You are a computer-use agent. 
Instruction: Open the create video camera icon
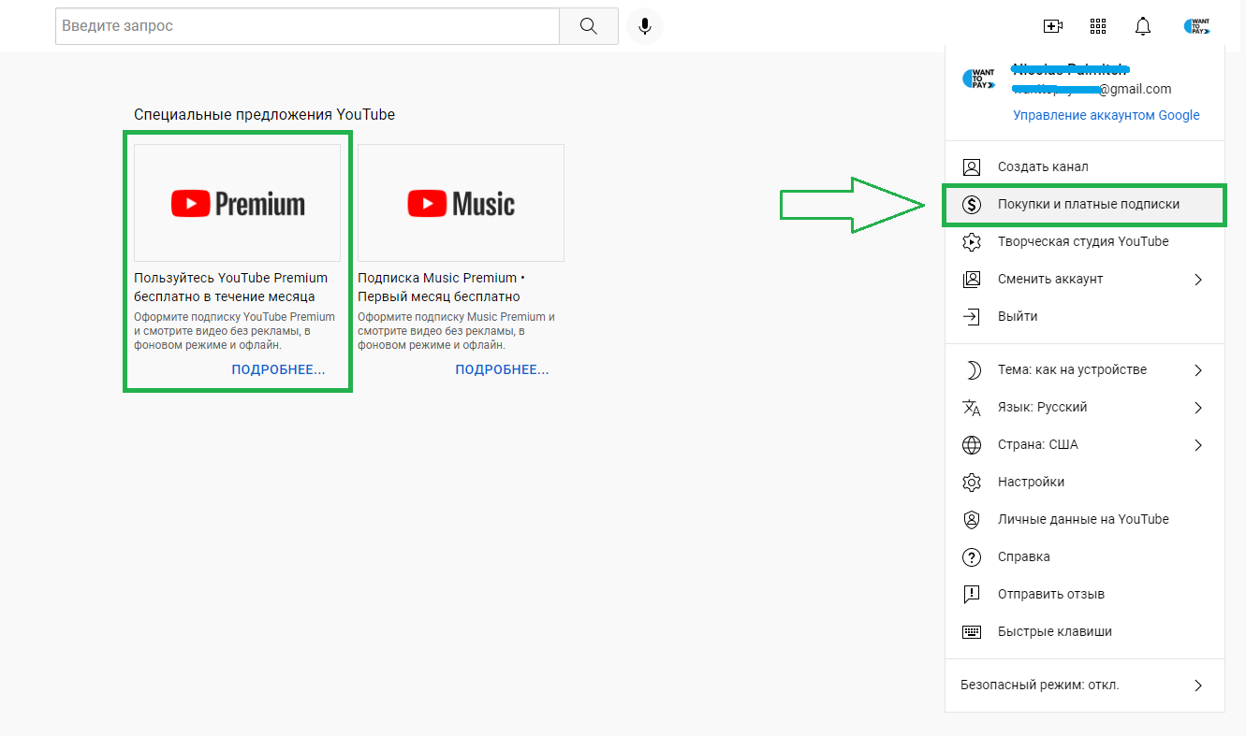[1052, 26]
